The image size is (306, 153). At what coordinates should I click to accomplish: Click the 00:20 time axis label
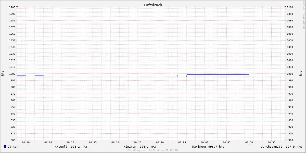(x=115, y=143)
